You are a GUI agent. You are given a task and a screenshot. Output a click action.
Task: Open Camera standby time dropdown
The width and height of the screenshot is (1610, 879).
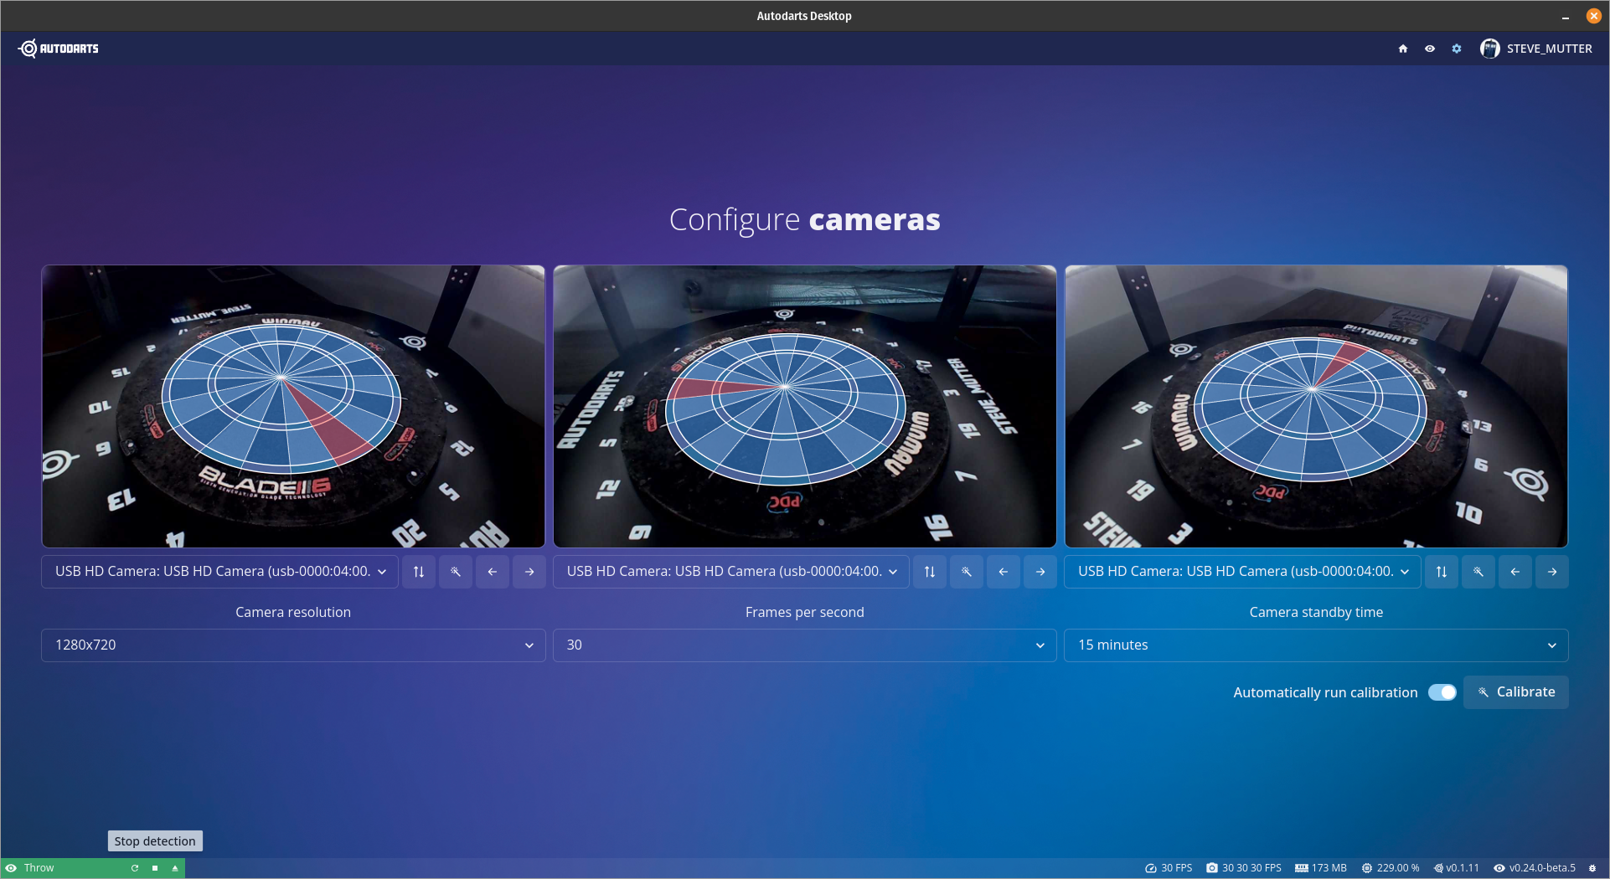[1315, 645]
